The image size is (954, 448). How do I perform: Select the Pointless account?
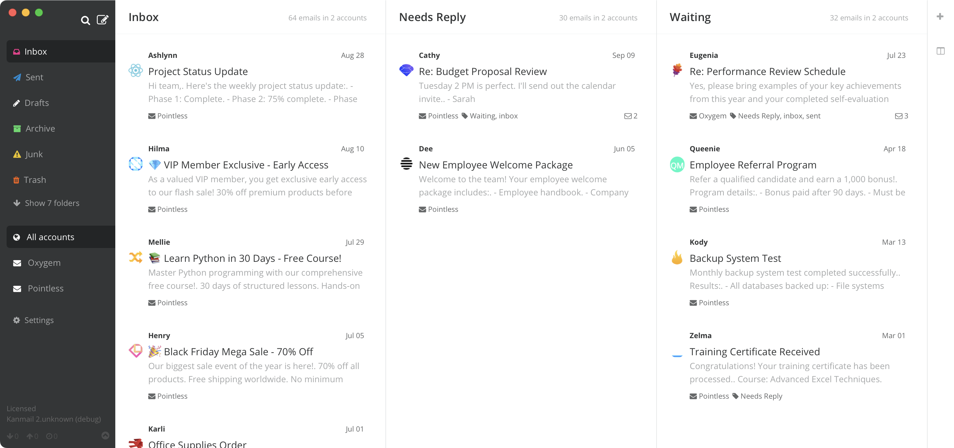[x=46, y=288]
